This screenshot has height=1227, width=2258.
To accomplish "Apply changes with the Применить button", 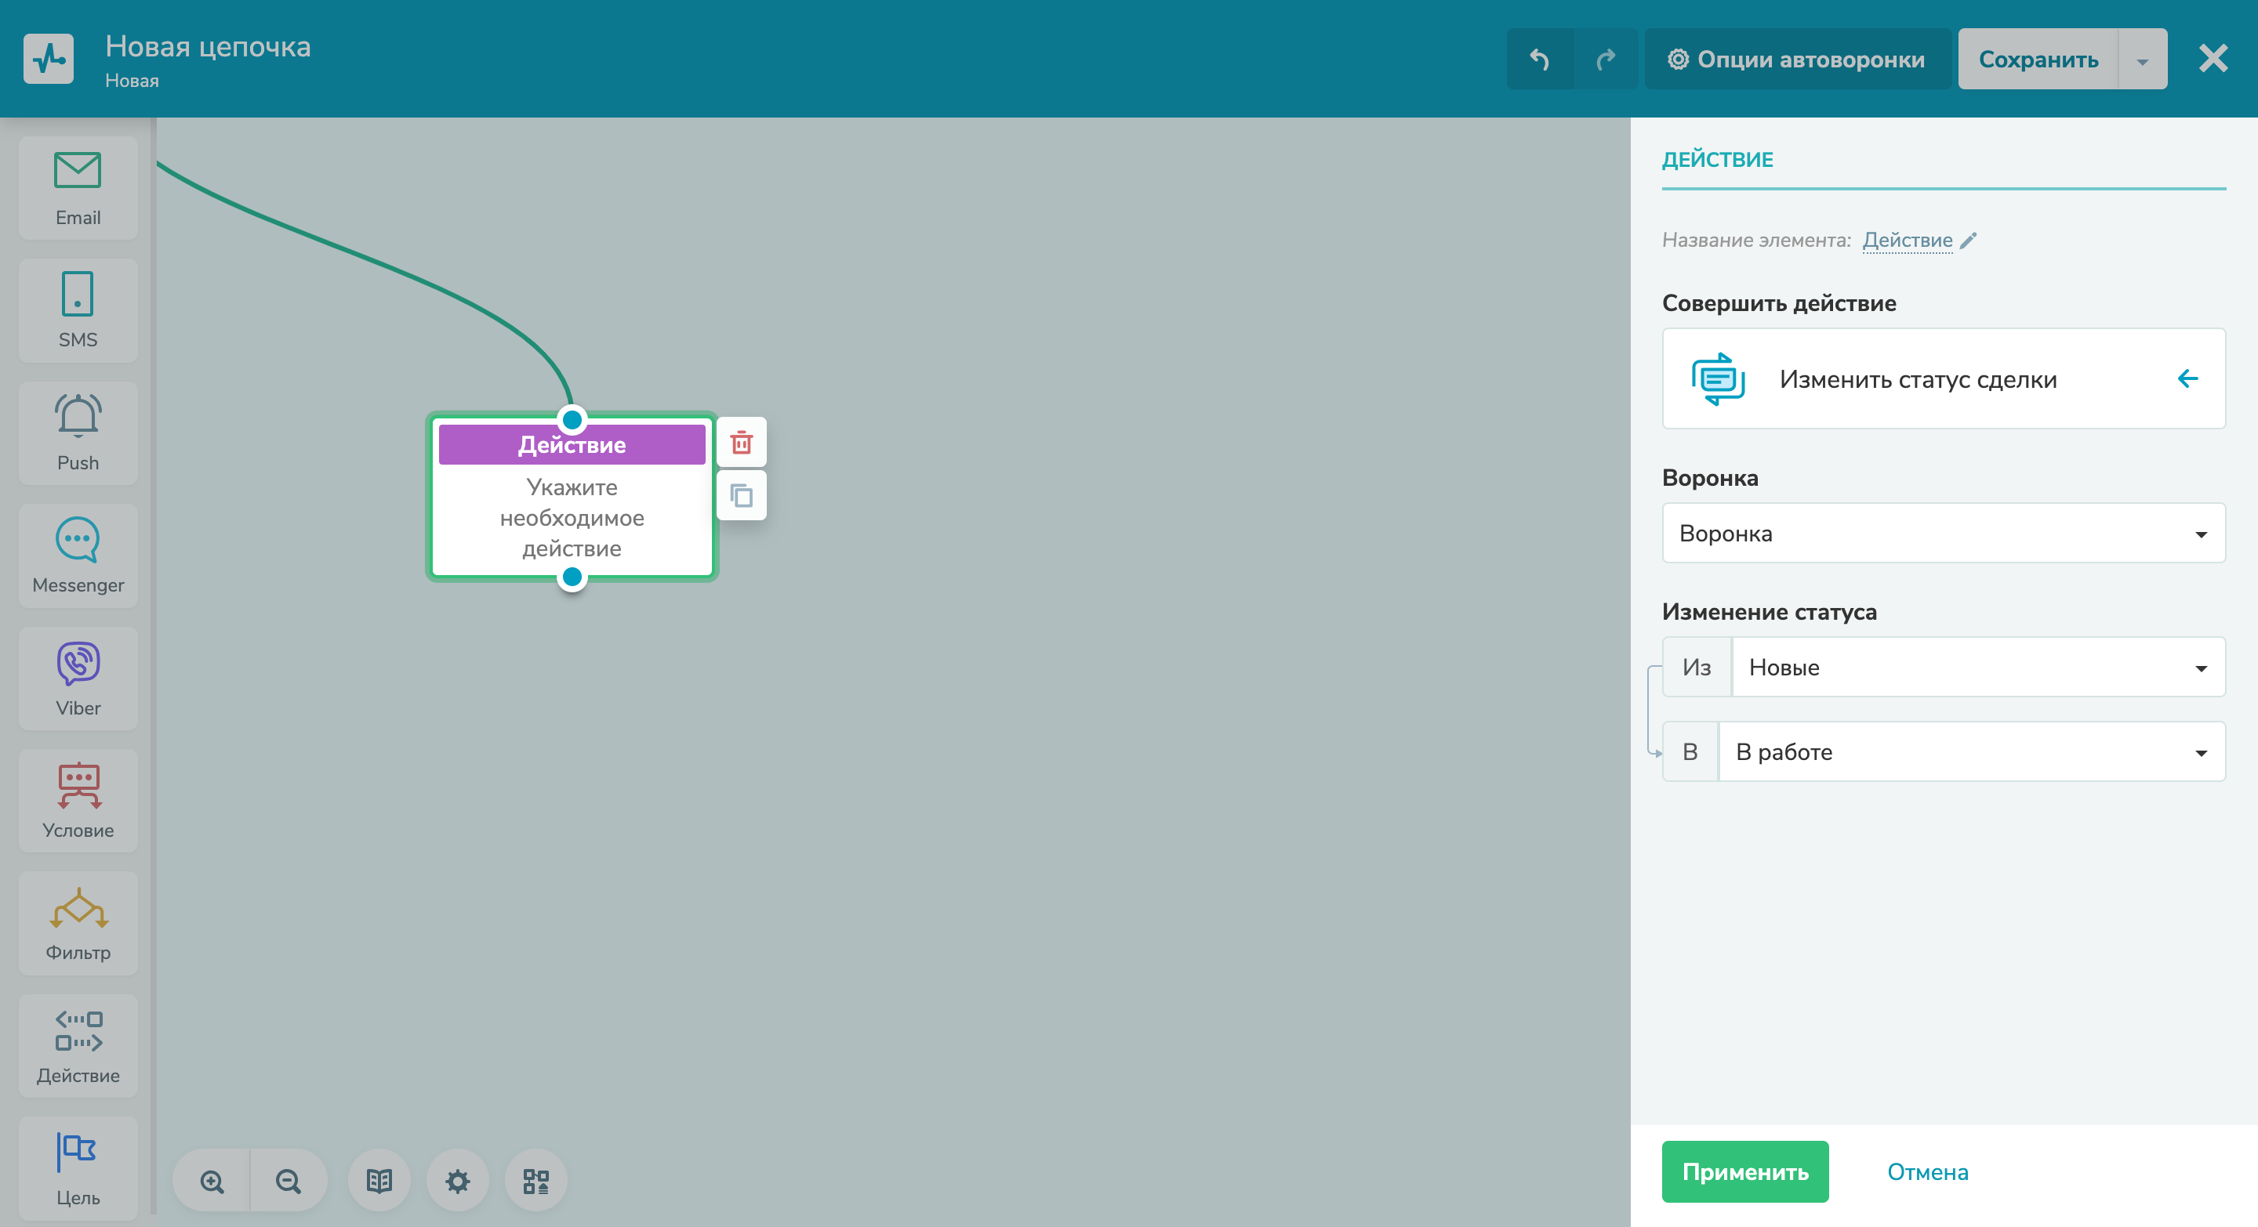I will point(1744,1172).
